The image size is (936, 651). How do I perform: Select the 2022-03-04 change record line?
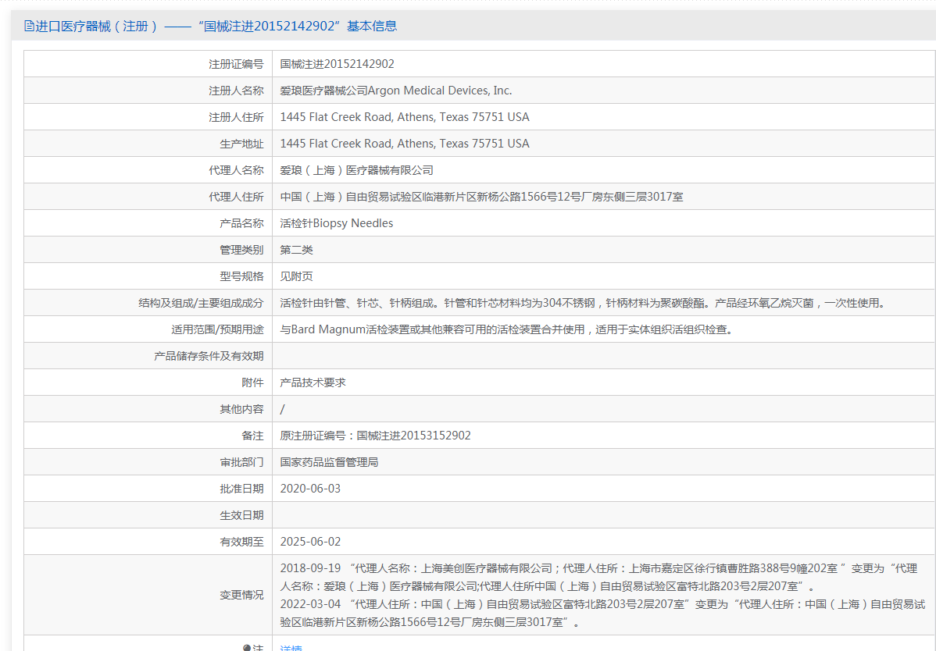pyautogui.click(x=602, y=614)
